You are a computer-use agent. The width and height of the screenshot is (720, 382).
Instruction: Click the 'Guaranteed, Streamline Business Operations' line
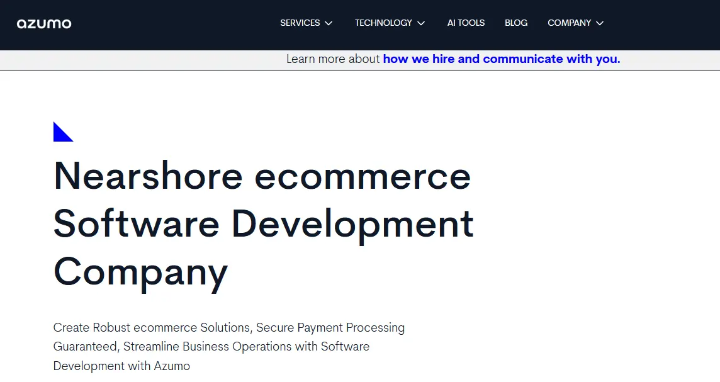[211, 347]
